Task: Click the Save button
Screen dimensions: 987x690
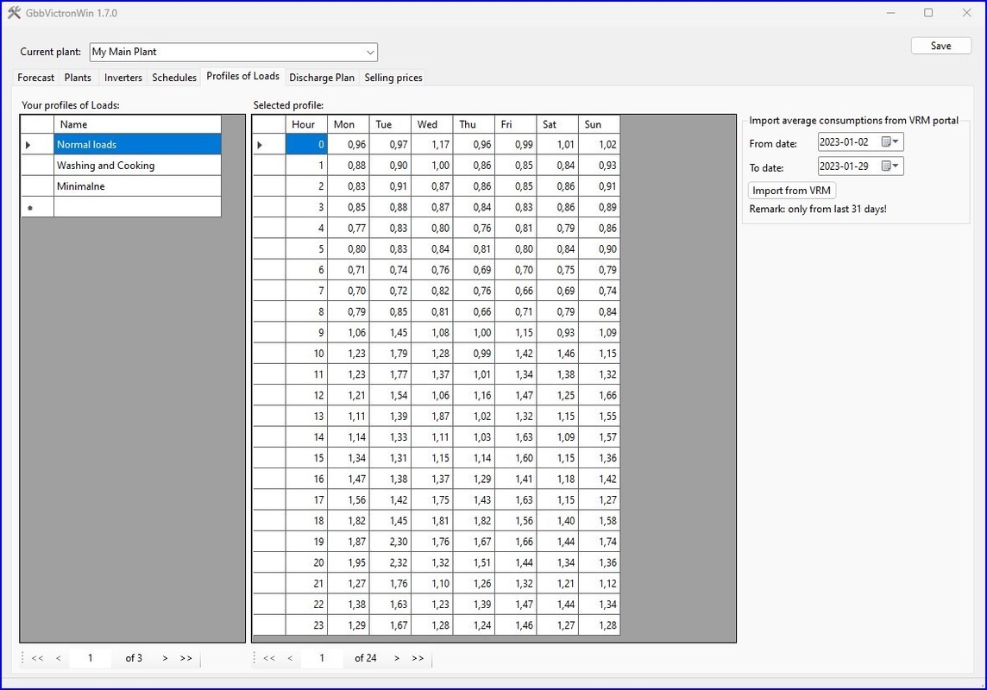Action: pyautogui.click(x=940, y=46)
